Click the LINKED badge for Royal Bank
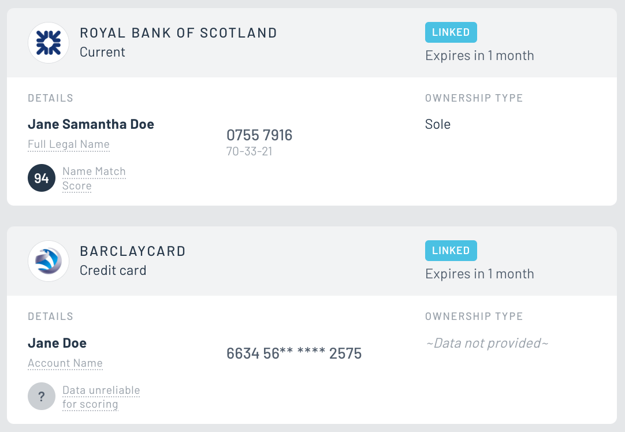Screen dimensions: 625x432 451,32
